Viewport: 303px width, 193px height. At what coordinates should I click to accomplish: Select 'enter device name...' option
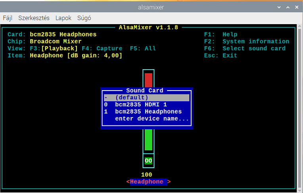click(146, 119)
